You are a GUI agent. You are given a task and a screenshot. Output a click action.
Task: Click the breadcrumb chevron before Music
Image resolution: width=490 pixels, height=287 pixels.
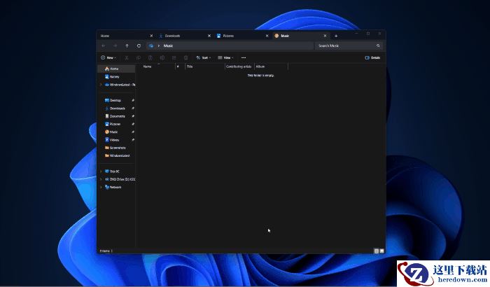pos(159,46)
